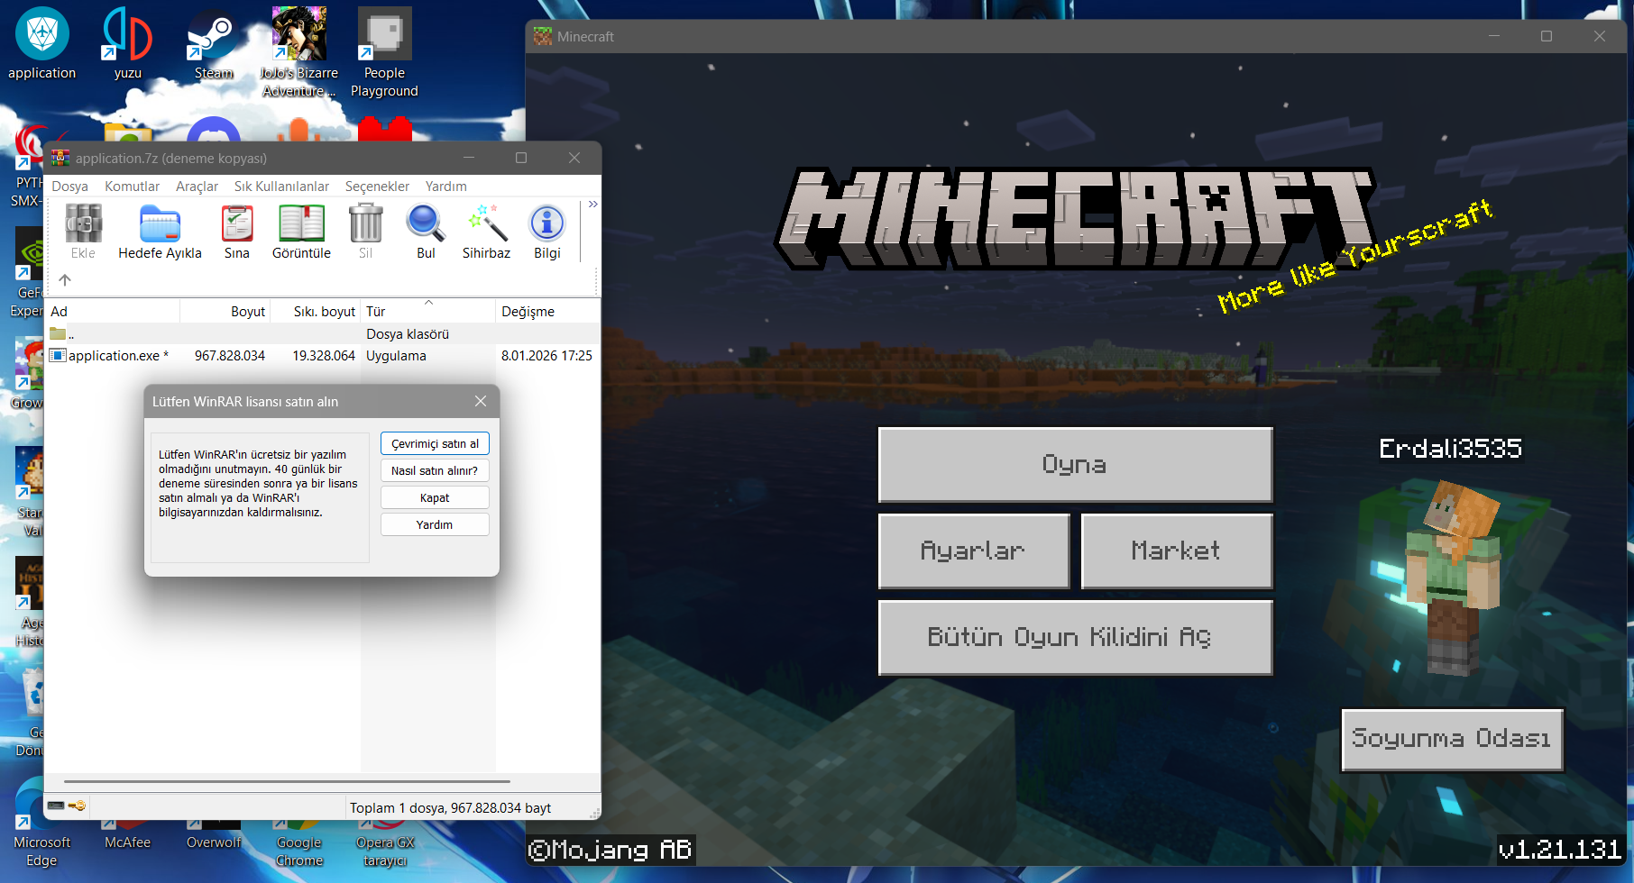Select the McAfee desktop shortcut
This screenshot has height=883, width=1634.
click(128, 833)
